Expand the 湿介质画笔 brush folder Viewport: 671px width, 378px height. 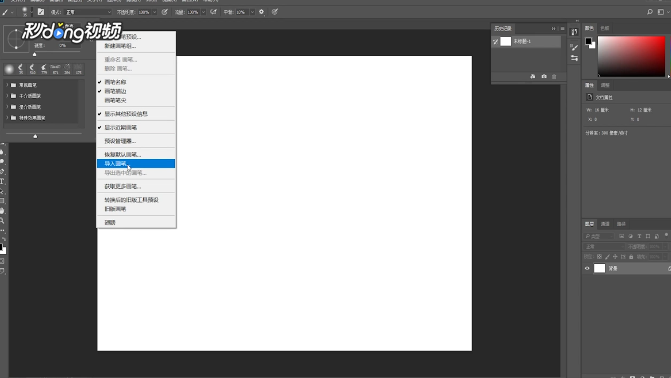coord(7,107)
